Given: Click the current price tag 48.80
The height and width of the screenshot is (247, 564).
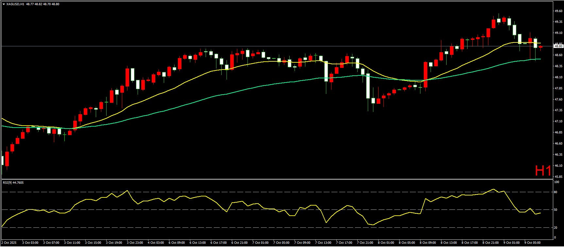Looking at the screenshot, I should pyautogui.click(x=558, y=46).
